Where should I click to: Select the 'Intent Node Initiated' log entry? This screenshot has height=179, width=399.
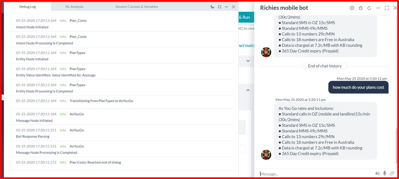32,27
